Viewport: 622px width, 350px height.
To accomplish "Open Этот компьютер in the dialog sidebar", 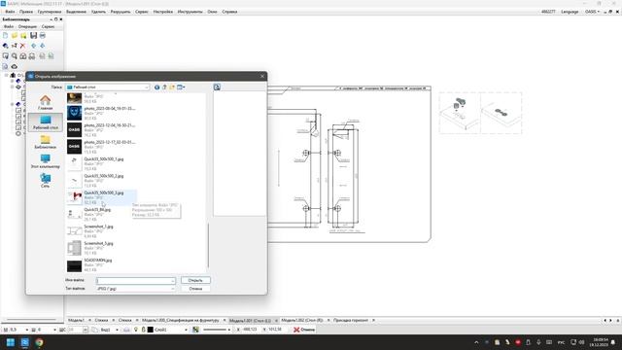I will click(46, 161).
